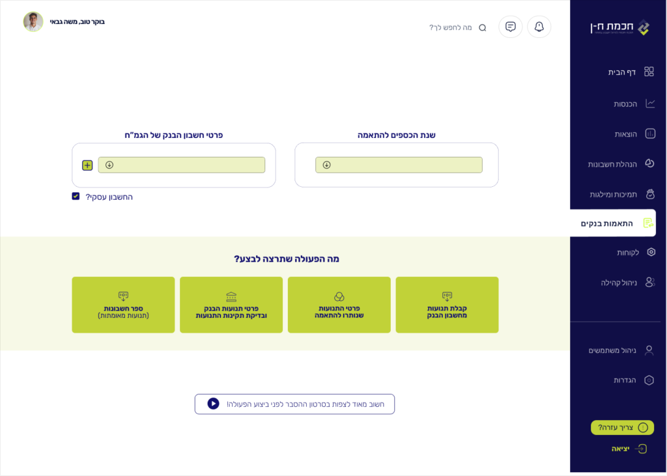The height and width of the screenshot is (476, 667).
Task: Click the מה לחפש לך search field
Action: click(450, 28)
